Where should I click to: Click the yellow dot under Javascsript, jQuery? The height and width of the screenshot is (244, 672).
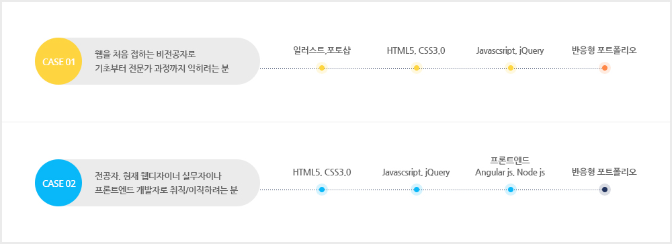pos(511,68)
